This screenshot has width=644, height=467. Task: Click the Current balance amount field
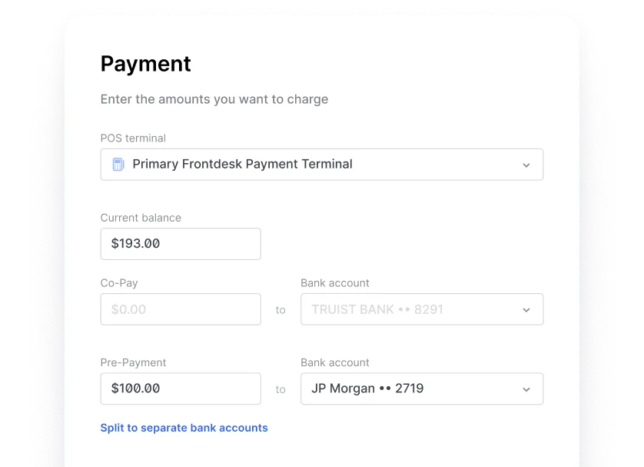(181, 244)
